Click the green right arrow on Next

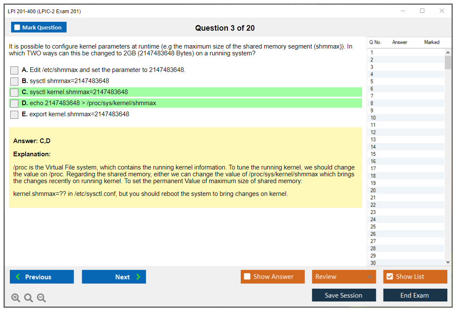[138, 277]
